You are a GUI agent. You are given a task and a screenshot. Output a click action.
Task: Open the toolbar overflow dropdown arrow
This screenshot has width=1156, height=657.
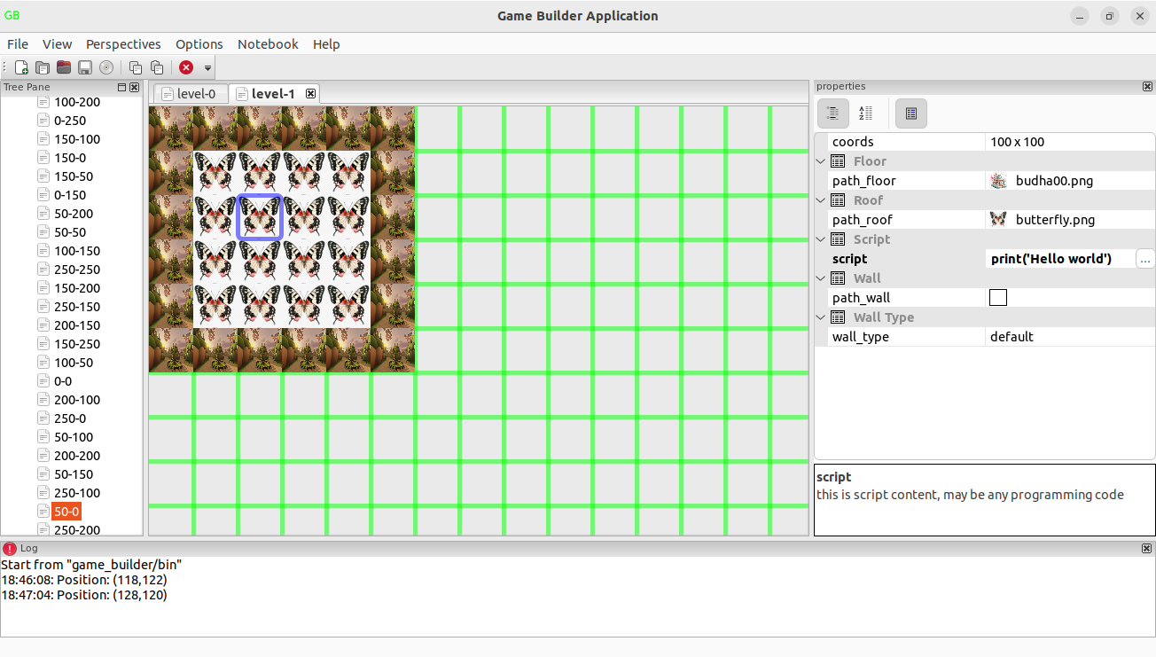coord(207,68)
